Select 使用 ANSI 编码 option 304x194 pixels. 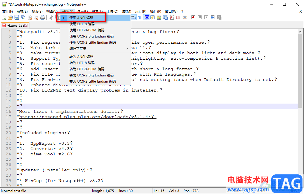click(95, 18)
